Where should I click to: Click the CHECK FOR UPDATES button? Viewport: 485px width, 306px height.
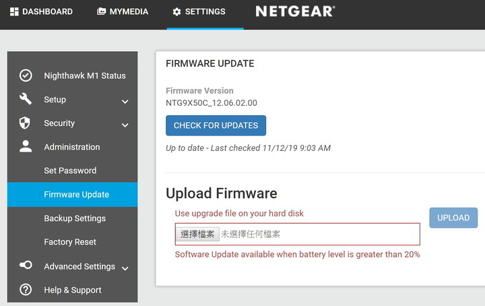coord(216,125)
